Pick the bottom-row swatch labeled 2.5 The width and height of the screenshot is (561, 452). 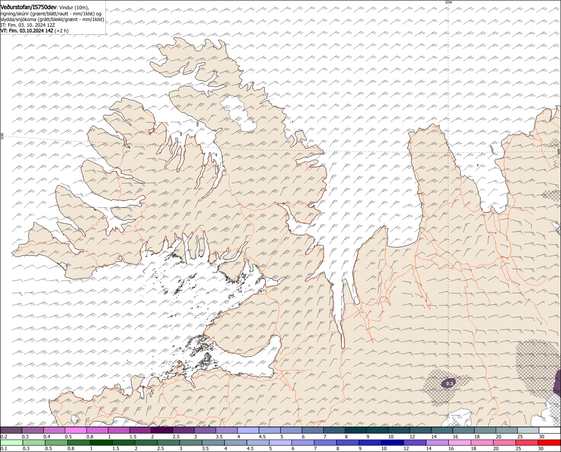point(169,442)
